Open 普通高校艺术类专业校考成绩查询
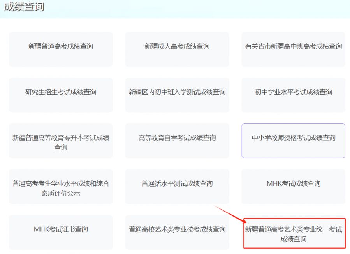Image resolution: width=350 pixels, height=254 pixels. (177, 232)
